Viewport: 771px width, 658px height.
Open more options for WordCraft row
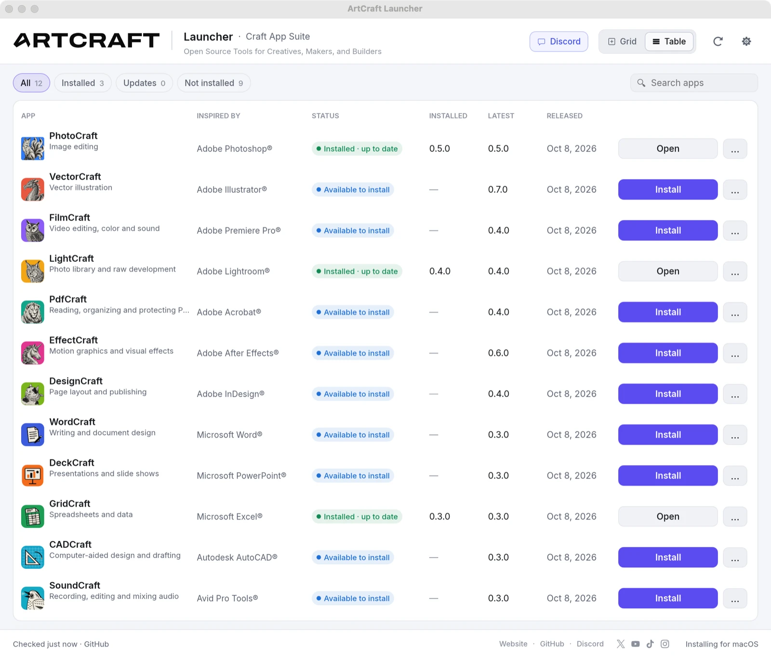click(x=735, y=435)
